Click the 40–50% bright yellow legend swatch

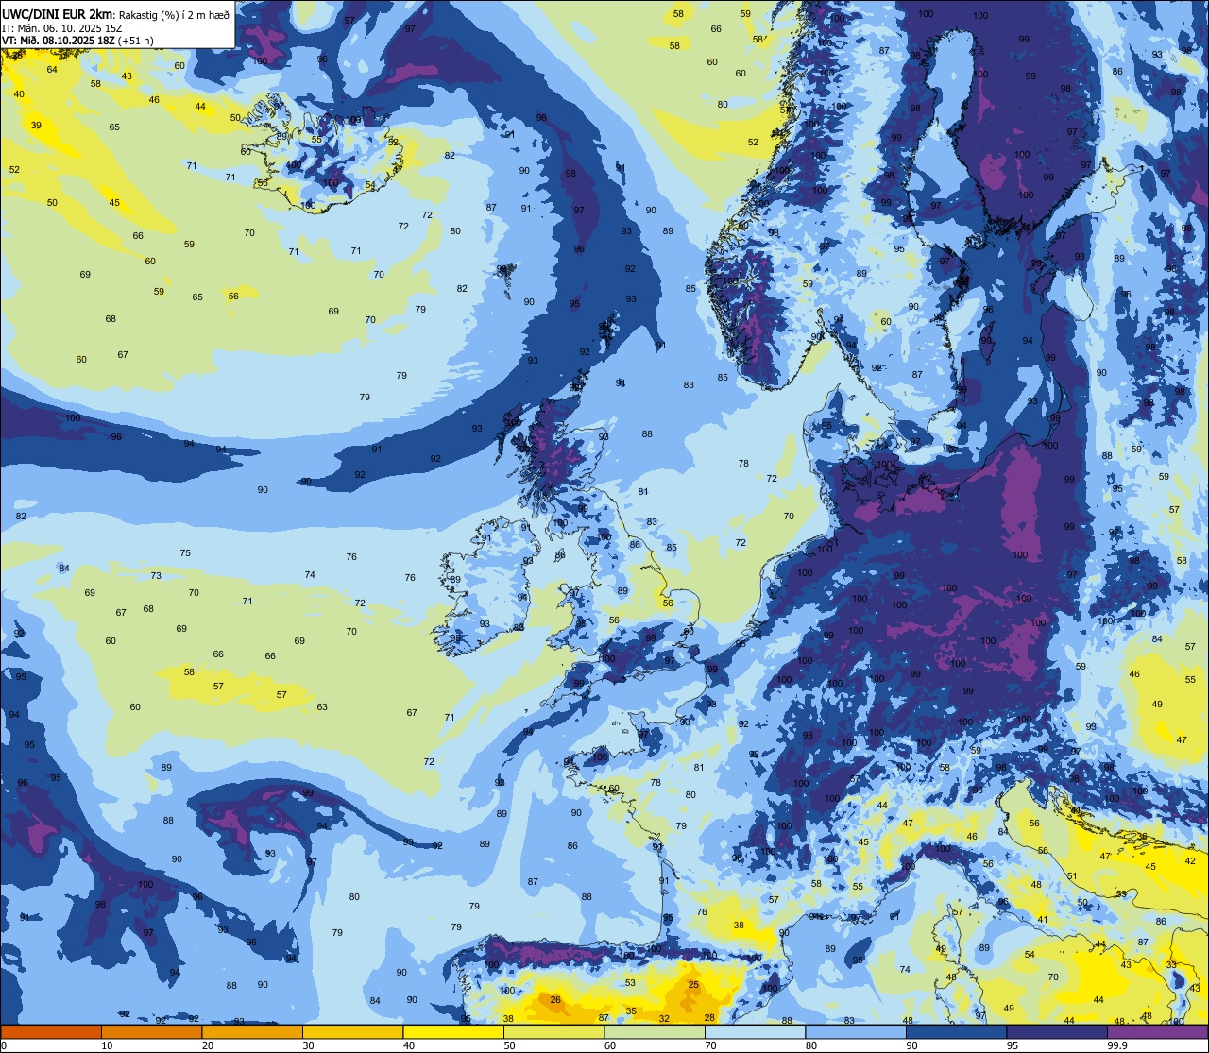453,1031
